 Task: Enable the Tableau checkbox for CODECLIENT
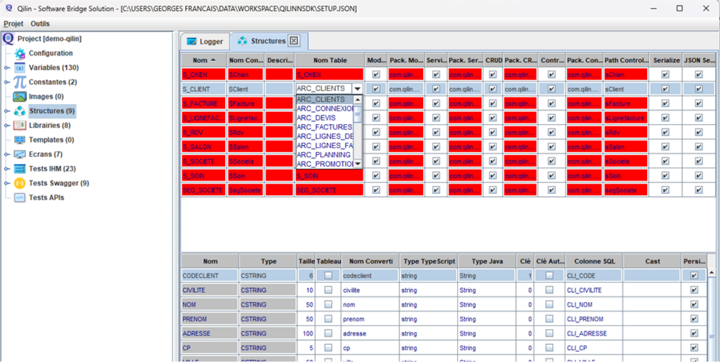(x=328, y=276)
